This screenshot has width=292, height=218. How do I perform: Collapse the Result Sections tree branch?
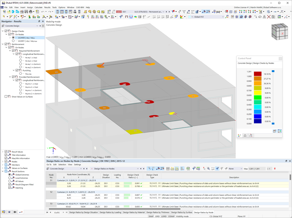coord(3,171)
